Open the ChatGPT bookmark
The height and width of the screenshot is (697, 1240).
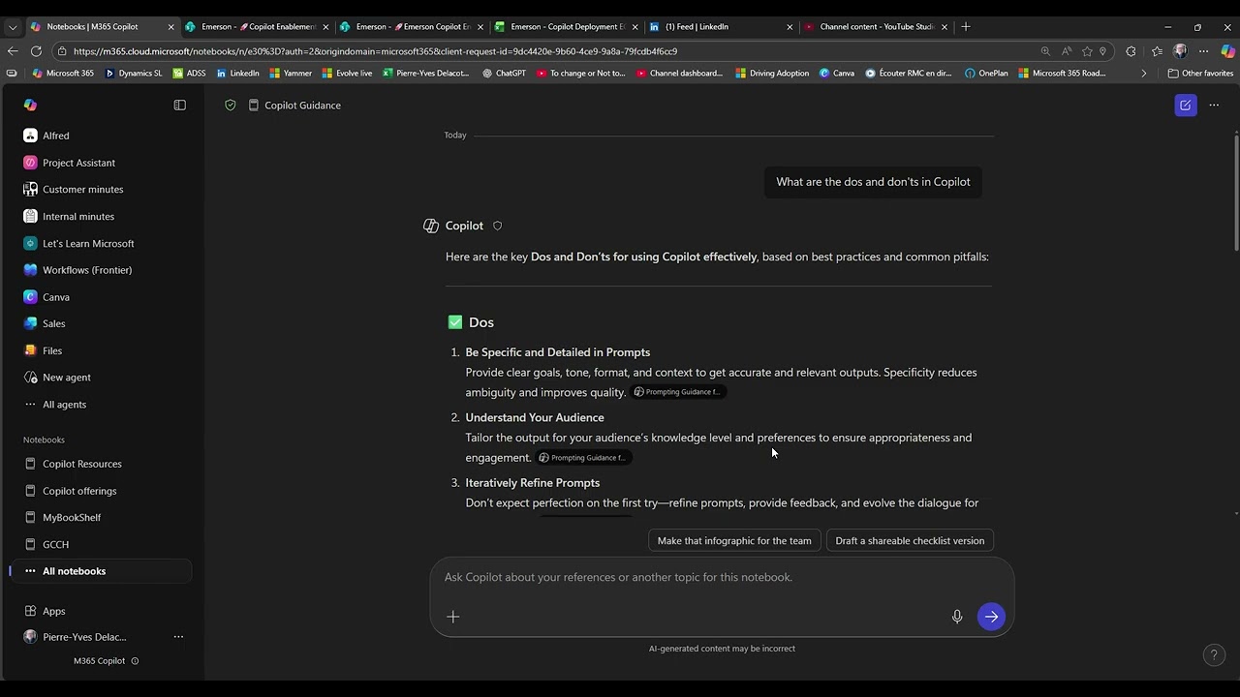[x=504, y=73]
